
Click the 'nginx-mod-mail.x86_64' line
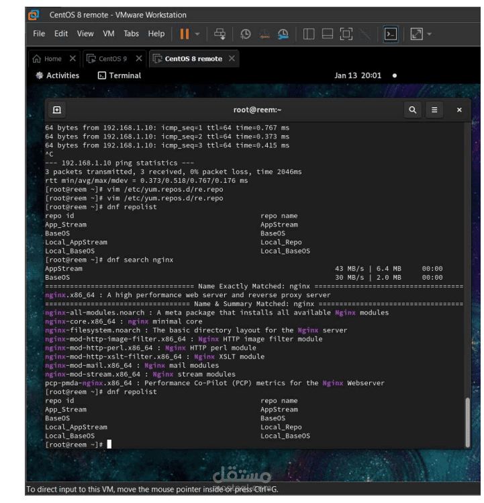(132, 365)
